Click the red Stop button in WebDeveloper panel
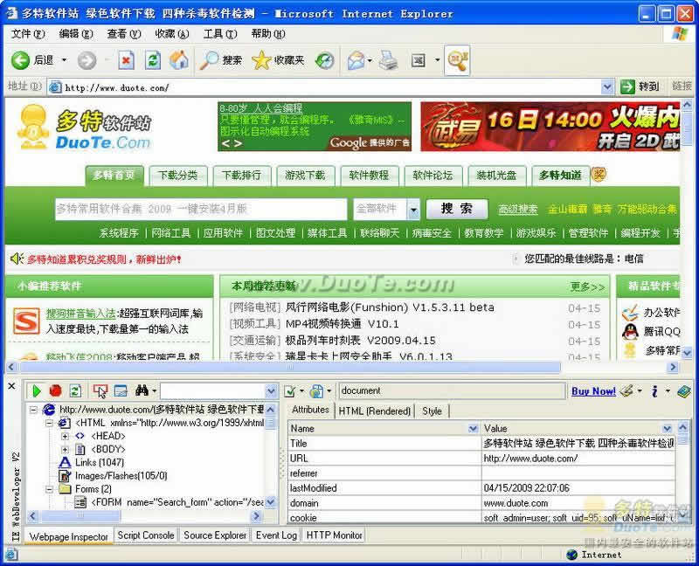Viewport: 699px width, 566px height. tap(56, 390)
